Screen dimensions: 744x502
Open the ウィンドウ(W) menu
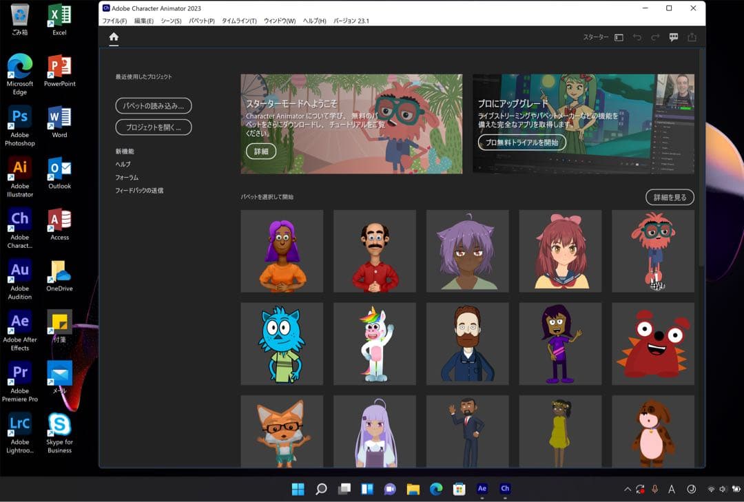tap(280, 21)
